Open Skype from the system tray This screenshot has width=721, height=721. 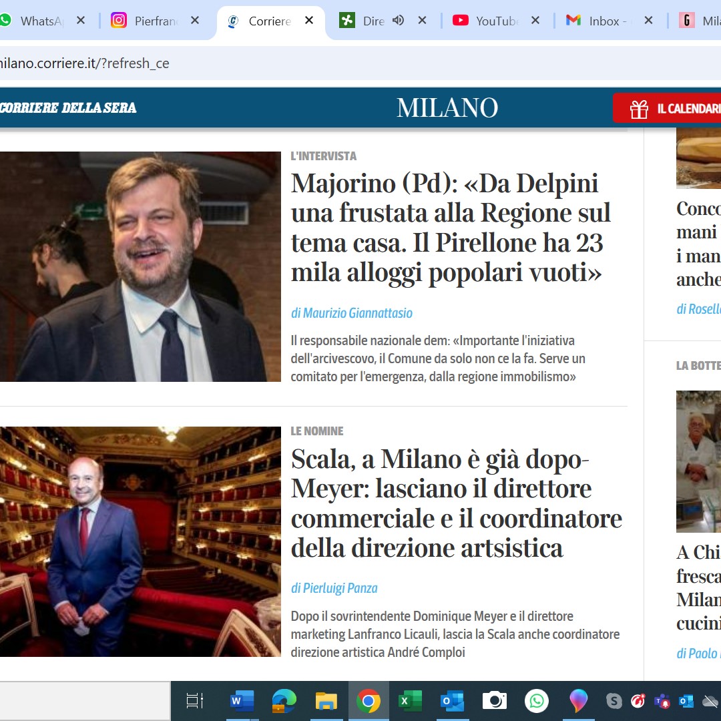(x=614, y=701)
